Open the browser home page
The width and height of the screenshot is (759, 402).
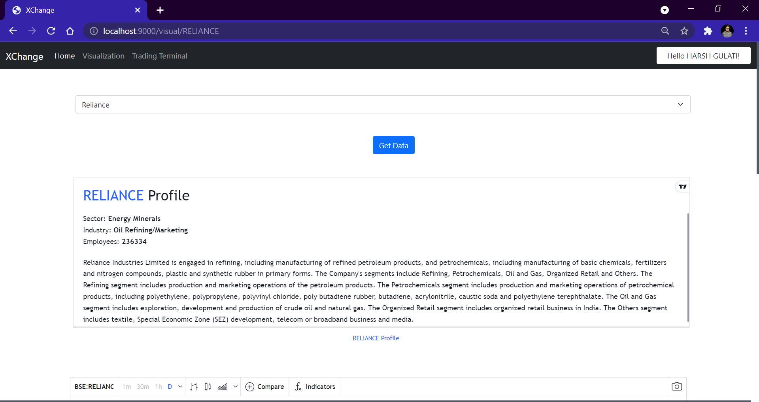tap(70, 31)
